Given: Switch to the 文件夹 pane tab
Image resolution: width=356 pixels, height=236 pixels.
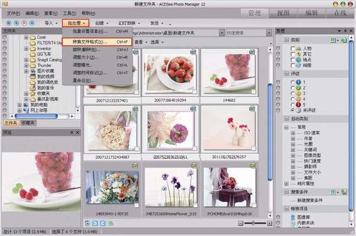Looking at the screenshot, I should (x=11, y=123).
